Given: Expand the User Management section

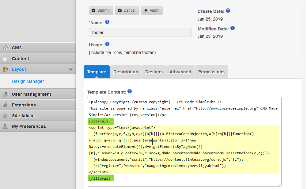Looking at the screenshot, I should (x=32, y=94).
